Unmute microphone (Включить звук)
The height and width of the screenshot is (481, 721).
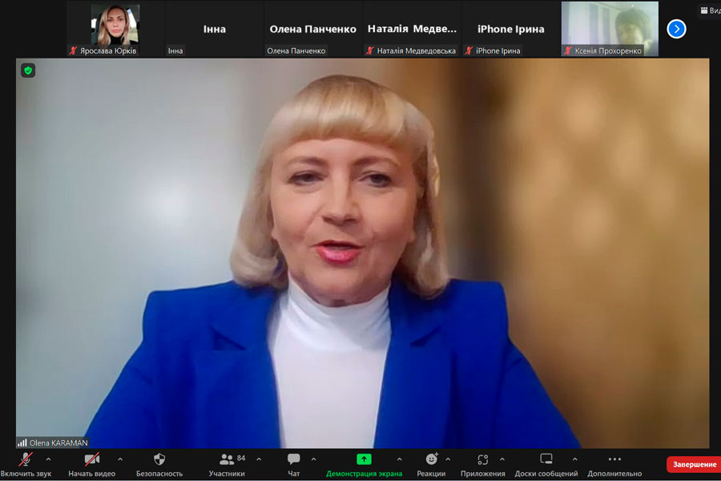point(26,460)
